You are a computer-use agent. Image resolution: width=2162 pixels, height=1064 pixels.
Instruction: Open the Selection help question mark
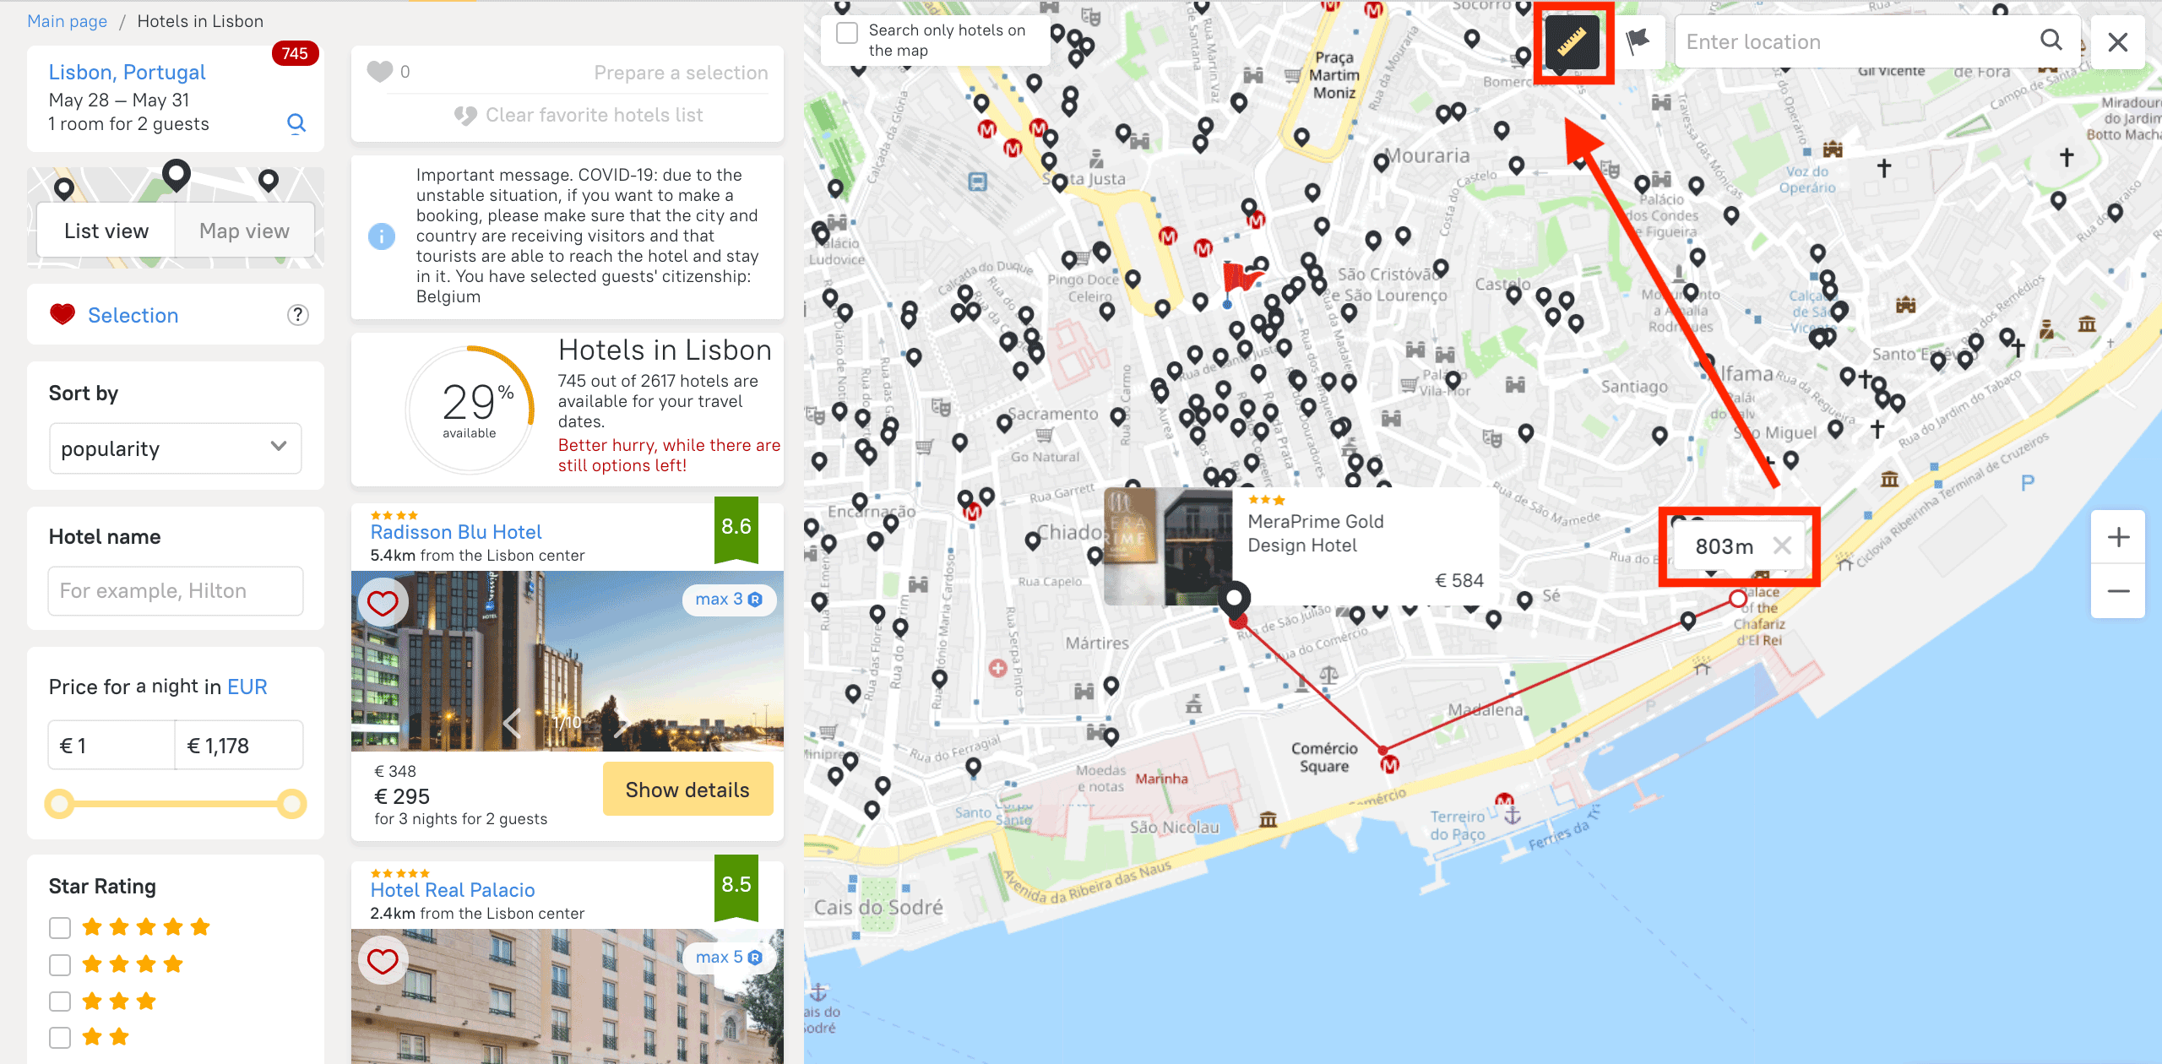297,315
